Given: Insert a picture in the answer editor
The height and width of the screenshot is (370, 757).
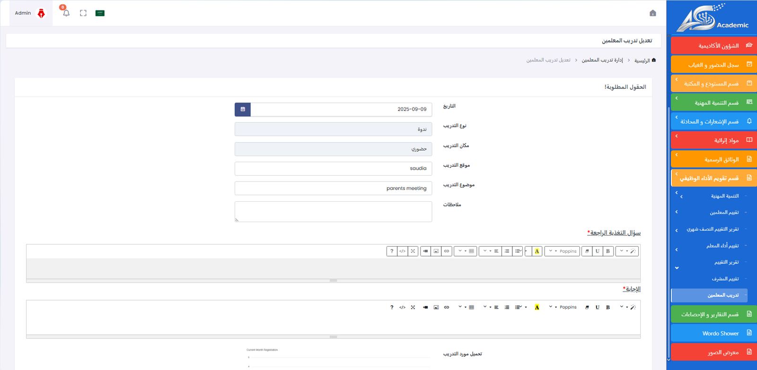Looking at the screenshot, I should click(436, 308).
